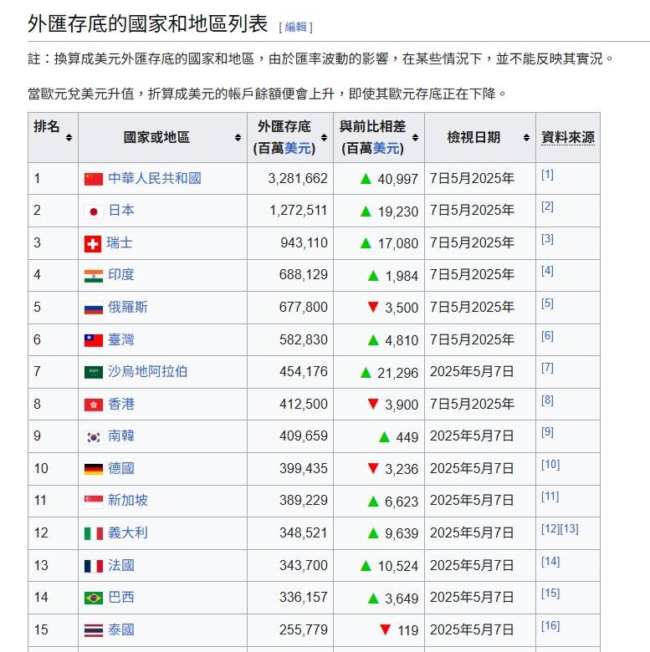Screen dimensions: 650x652
Task: Sort by 與前比相差 column
Action: [x=415, y=137]
